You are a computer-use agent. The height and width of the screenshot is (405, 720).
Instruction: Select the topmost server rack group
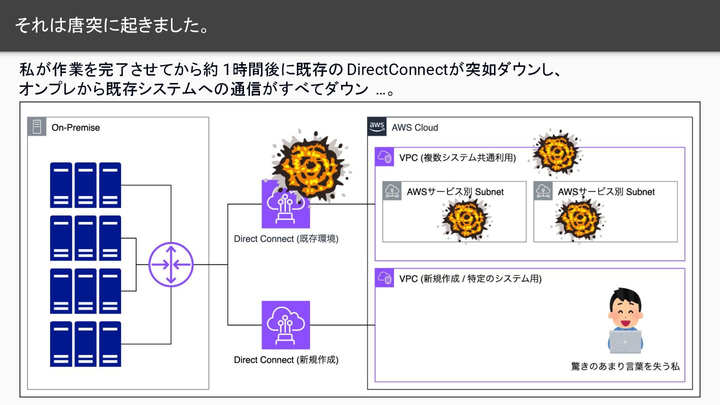pyautogui.click(x=85, y=185)
